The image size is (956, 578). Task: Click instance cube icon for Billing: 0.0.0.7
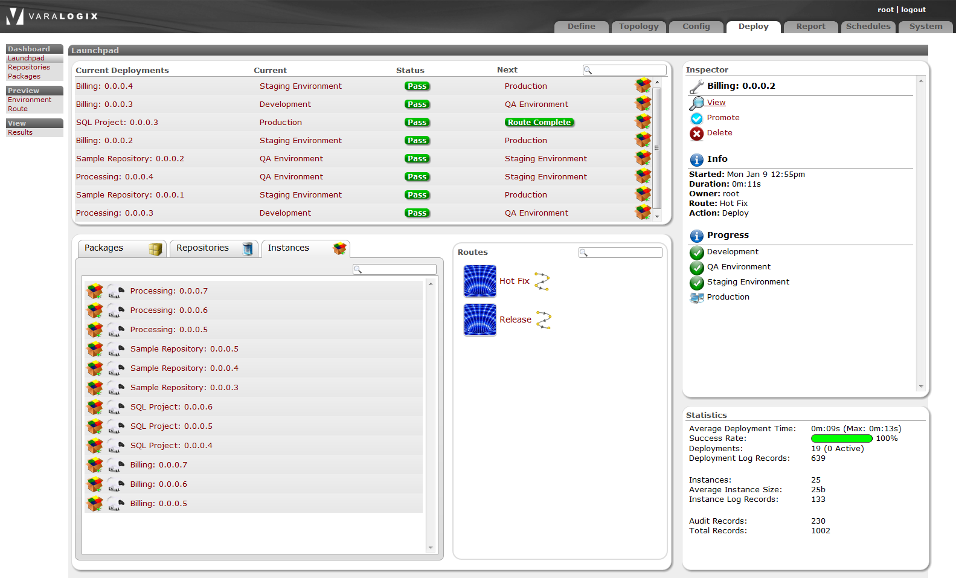tap(95, 465)
